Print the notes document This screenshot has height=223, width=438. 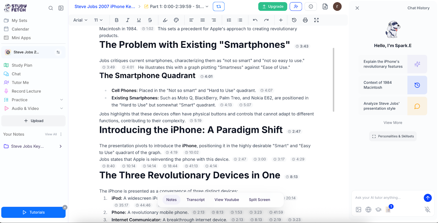(x=305, y=20)
